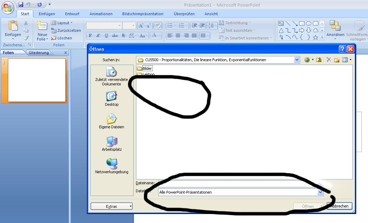Go to Arbeitsplatz in places bar
The image size is (368, 223).
(x=111, y=144)
